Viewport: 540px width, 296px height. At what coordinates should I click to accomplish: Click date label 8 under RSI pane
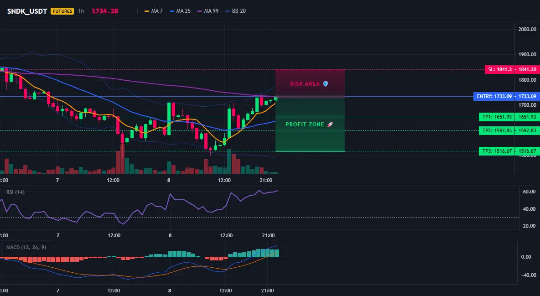pos(170,235)
